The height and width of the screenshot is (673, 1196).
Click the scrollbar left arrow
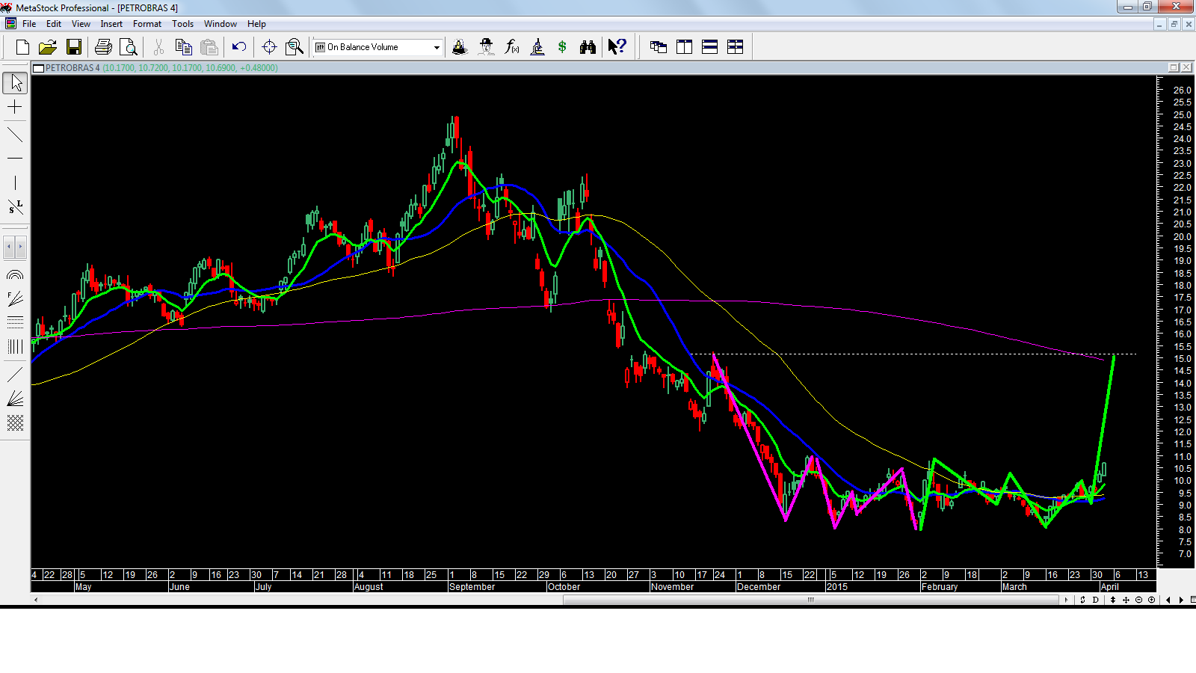(36, 600)
